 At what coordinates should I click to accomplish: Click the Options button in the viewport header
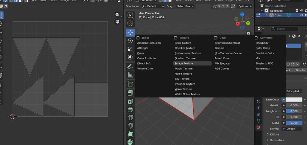[x=245, y=6]
